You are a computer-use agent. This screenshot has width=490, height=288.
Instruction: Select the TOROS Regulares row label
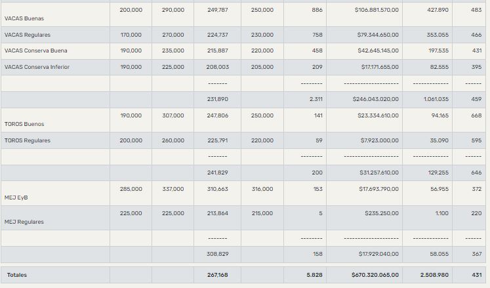[x=28, y=140]
